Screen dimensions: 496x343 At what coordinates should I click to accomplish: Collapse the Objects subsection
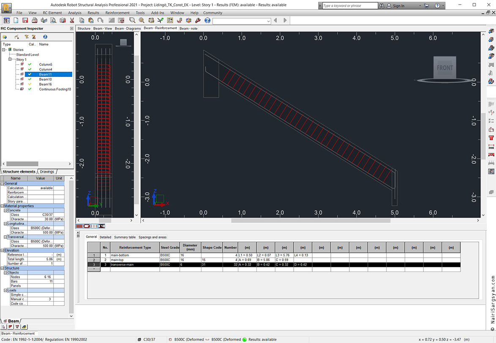pos(5,272)
